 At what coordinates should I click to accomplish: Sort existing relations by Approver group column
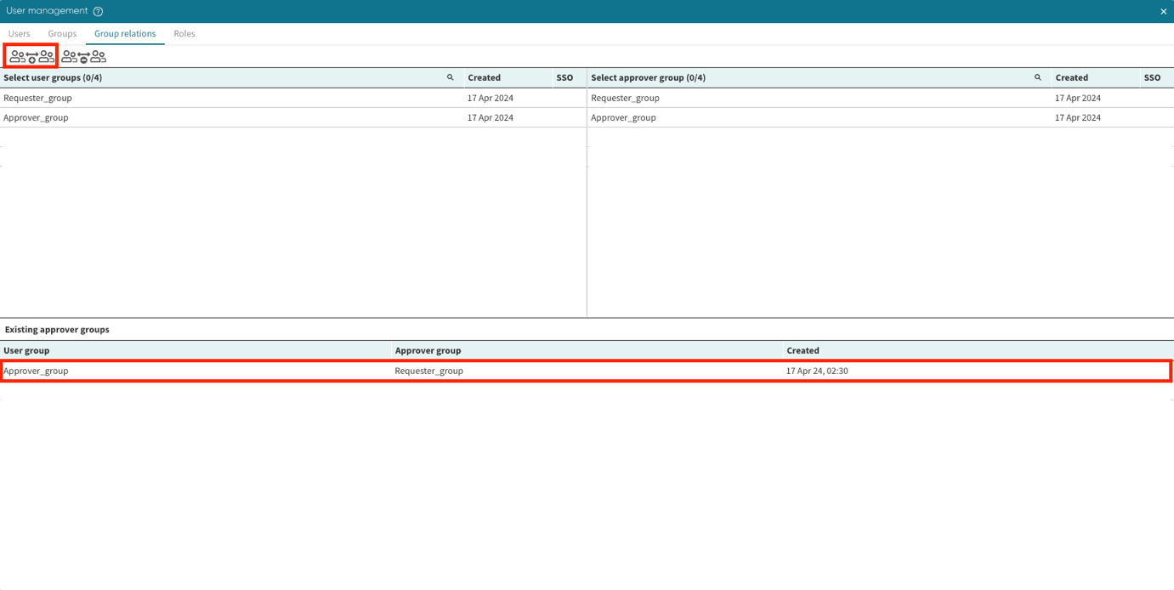click(428, 350)
